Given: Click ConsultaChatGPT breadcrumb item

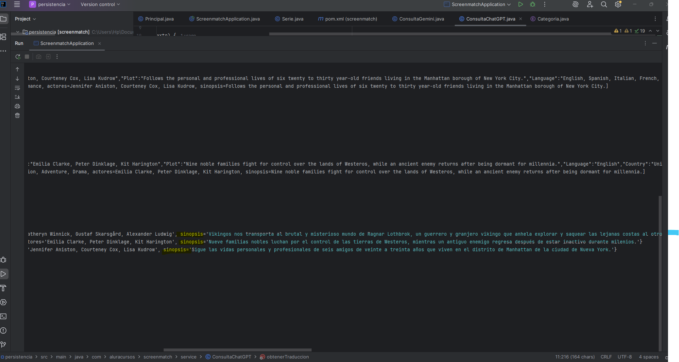Looking at the screenshot, I should (x=228, y=357).
